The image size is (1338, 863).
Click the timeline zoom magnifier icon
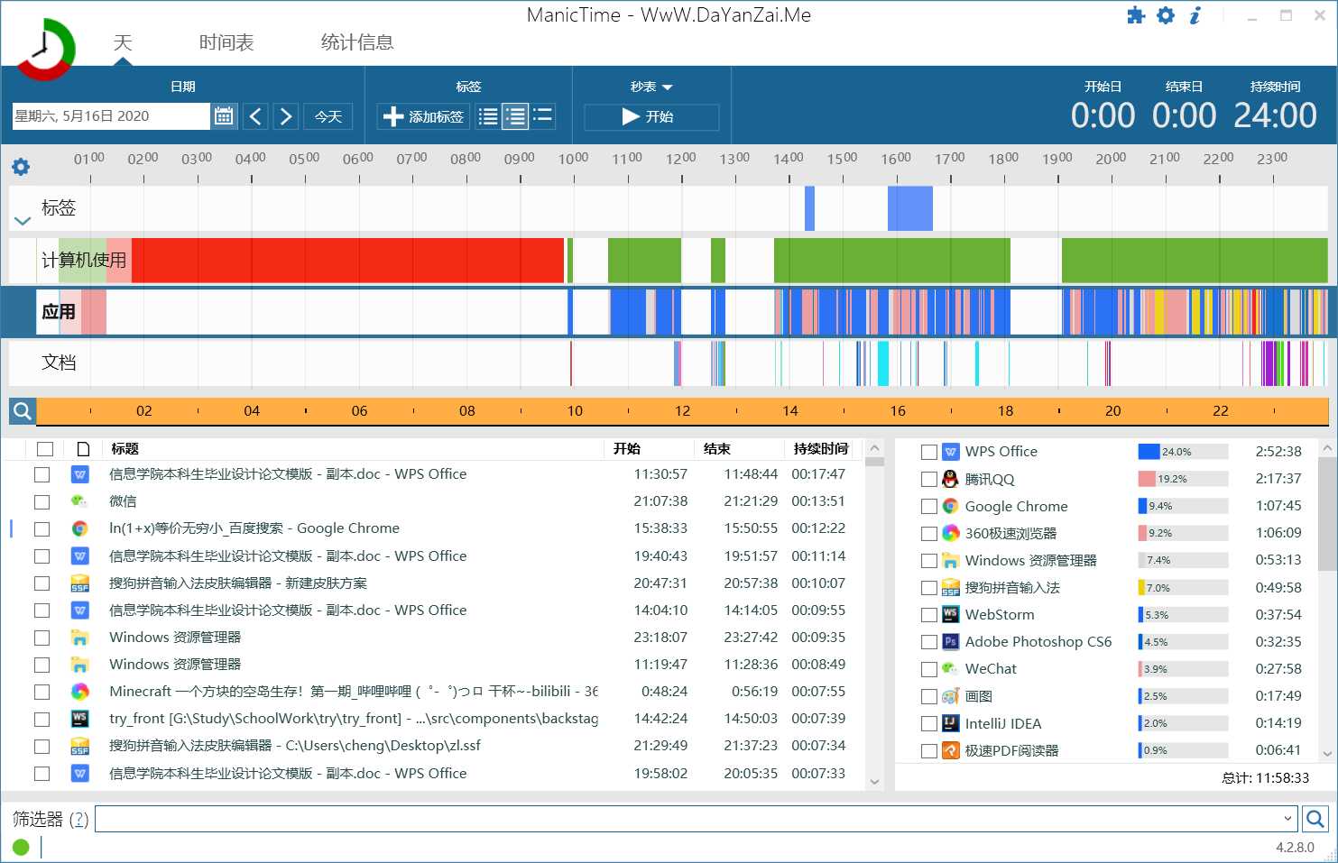coord(23,411)
